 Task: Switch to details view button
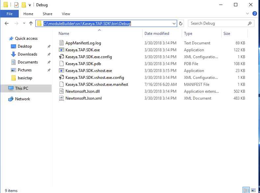246,190
